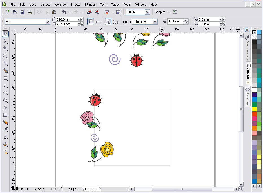
Task: Choose the no-fill X swatch
Action: click(x=254, y=37)
